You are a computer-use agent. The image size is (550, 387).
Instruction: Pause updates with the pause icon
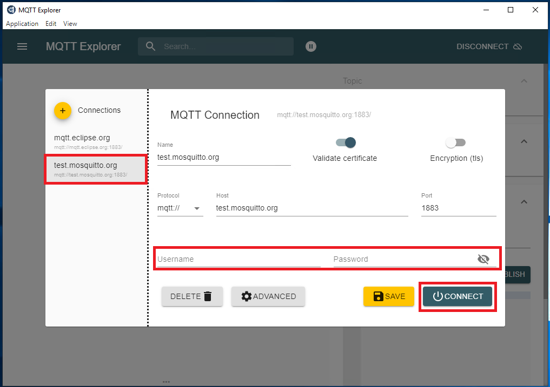point(311,46)
